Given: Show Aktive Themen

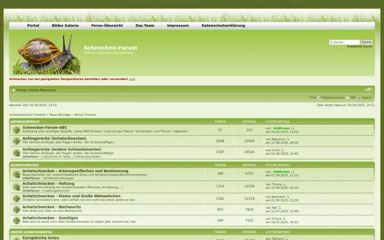Looking at the screenshot, I should click(85, 115).
